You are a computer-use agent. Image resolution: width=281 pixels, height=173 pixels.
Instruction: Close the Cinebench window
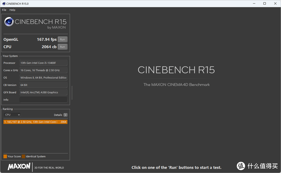coord(275,4)
